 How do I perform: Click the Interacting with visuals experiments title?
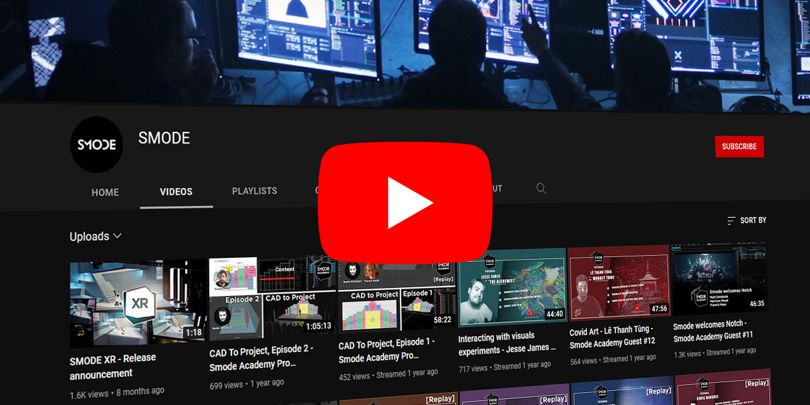point(506,343)
